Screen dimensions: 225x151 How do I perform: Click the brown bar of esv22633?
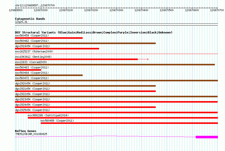coord(115,65)
